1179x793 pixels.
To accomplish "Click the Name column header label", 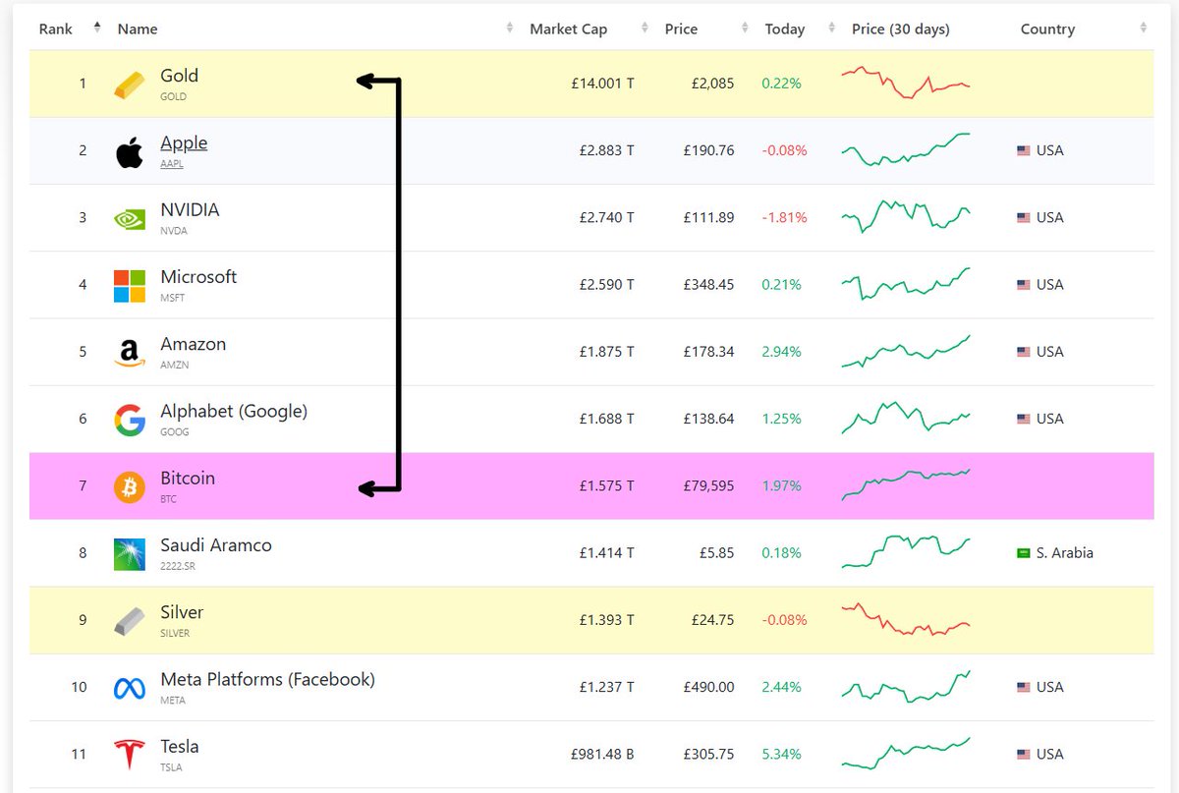I will click(138, 28).
